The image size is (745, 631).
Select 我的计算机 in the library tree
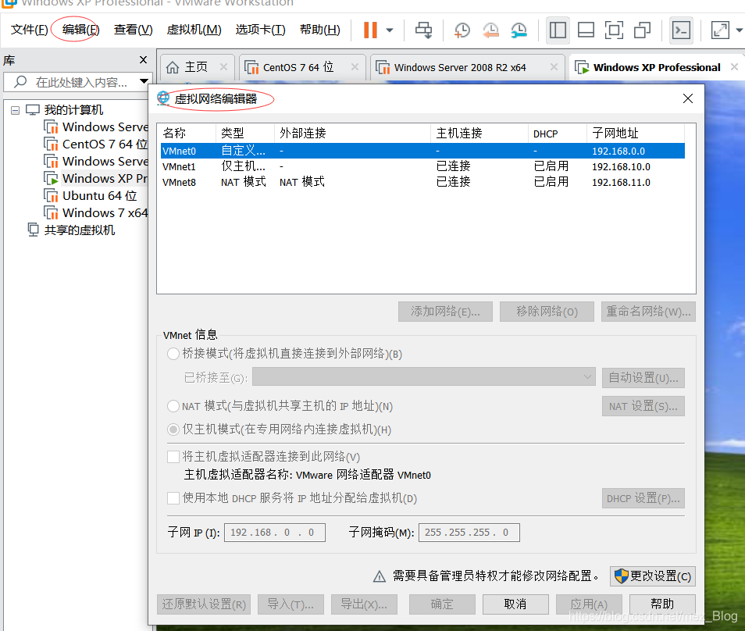tap(73, 110)
